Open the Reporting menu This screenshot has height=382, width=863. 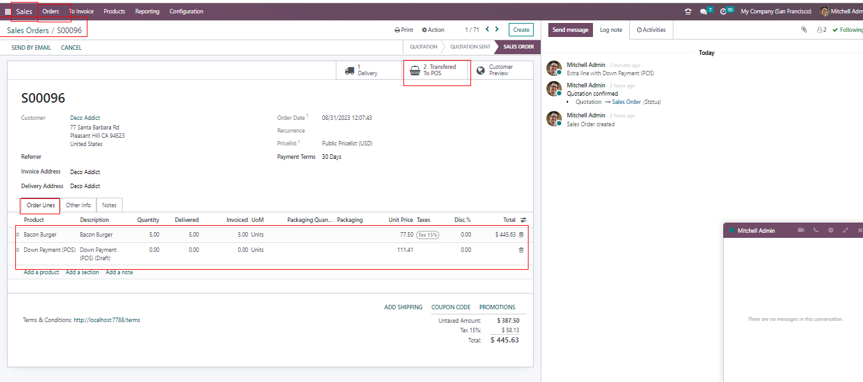[x=147, y=11]
